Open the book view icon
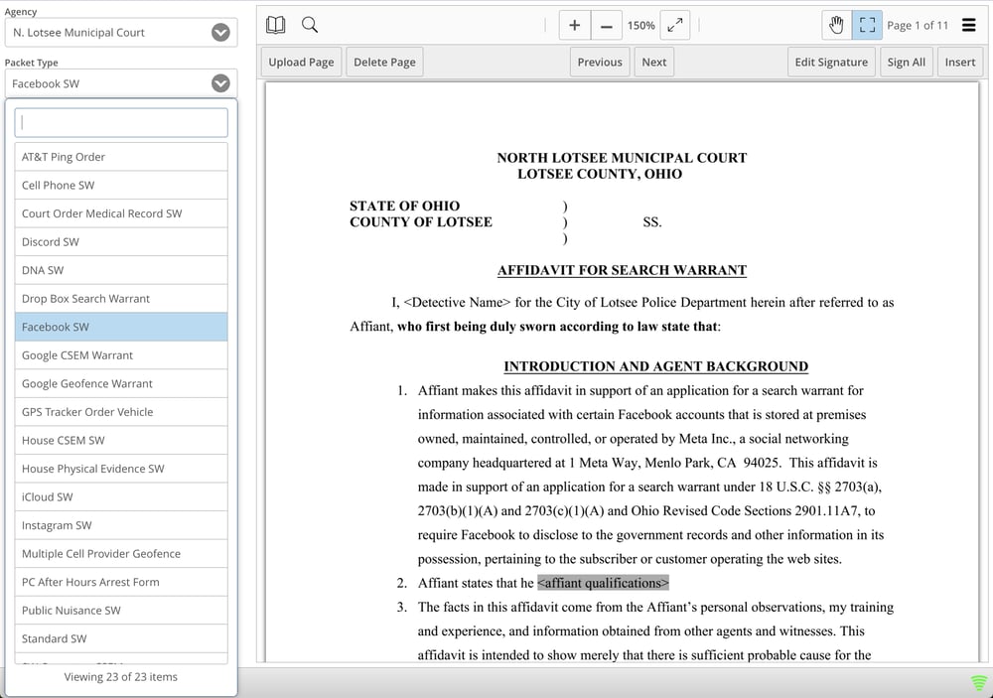This screenshot has height=698, width=993. coord(275,25)
